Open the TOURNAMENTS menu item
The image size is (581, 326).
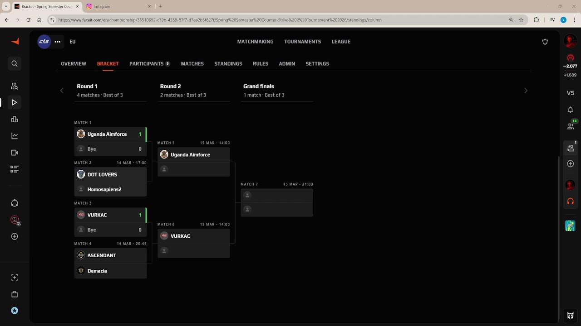tap(302, 42)
